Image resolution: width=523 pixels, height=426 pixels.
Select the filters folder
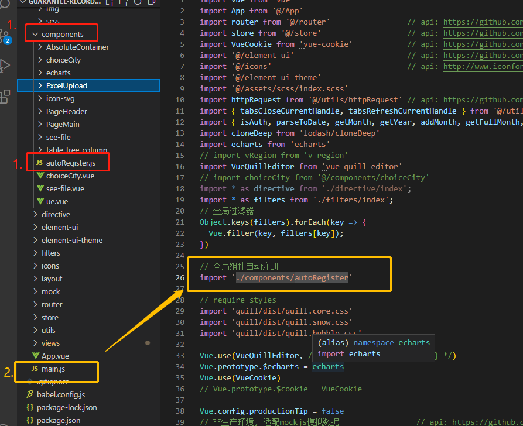[51, 253]
